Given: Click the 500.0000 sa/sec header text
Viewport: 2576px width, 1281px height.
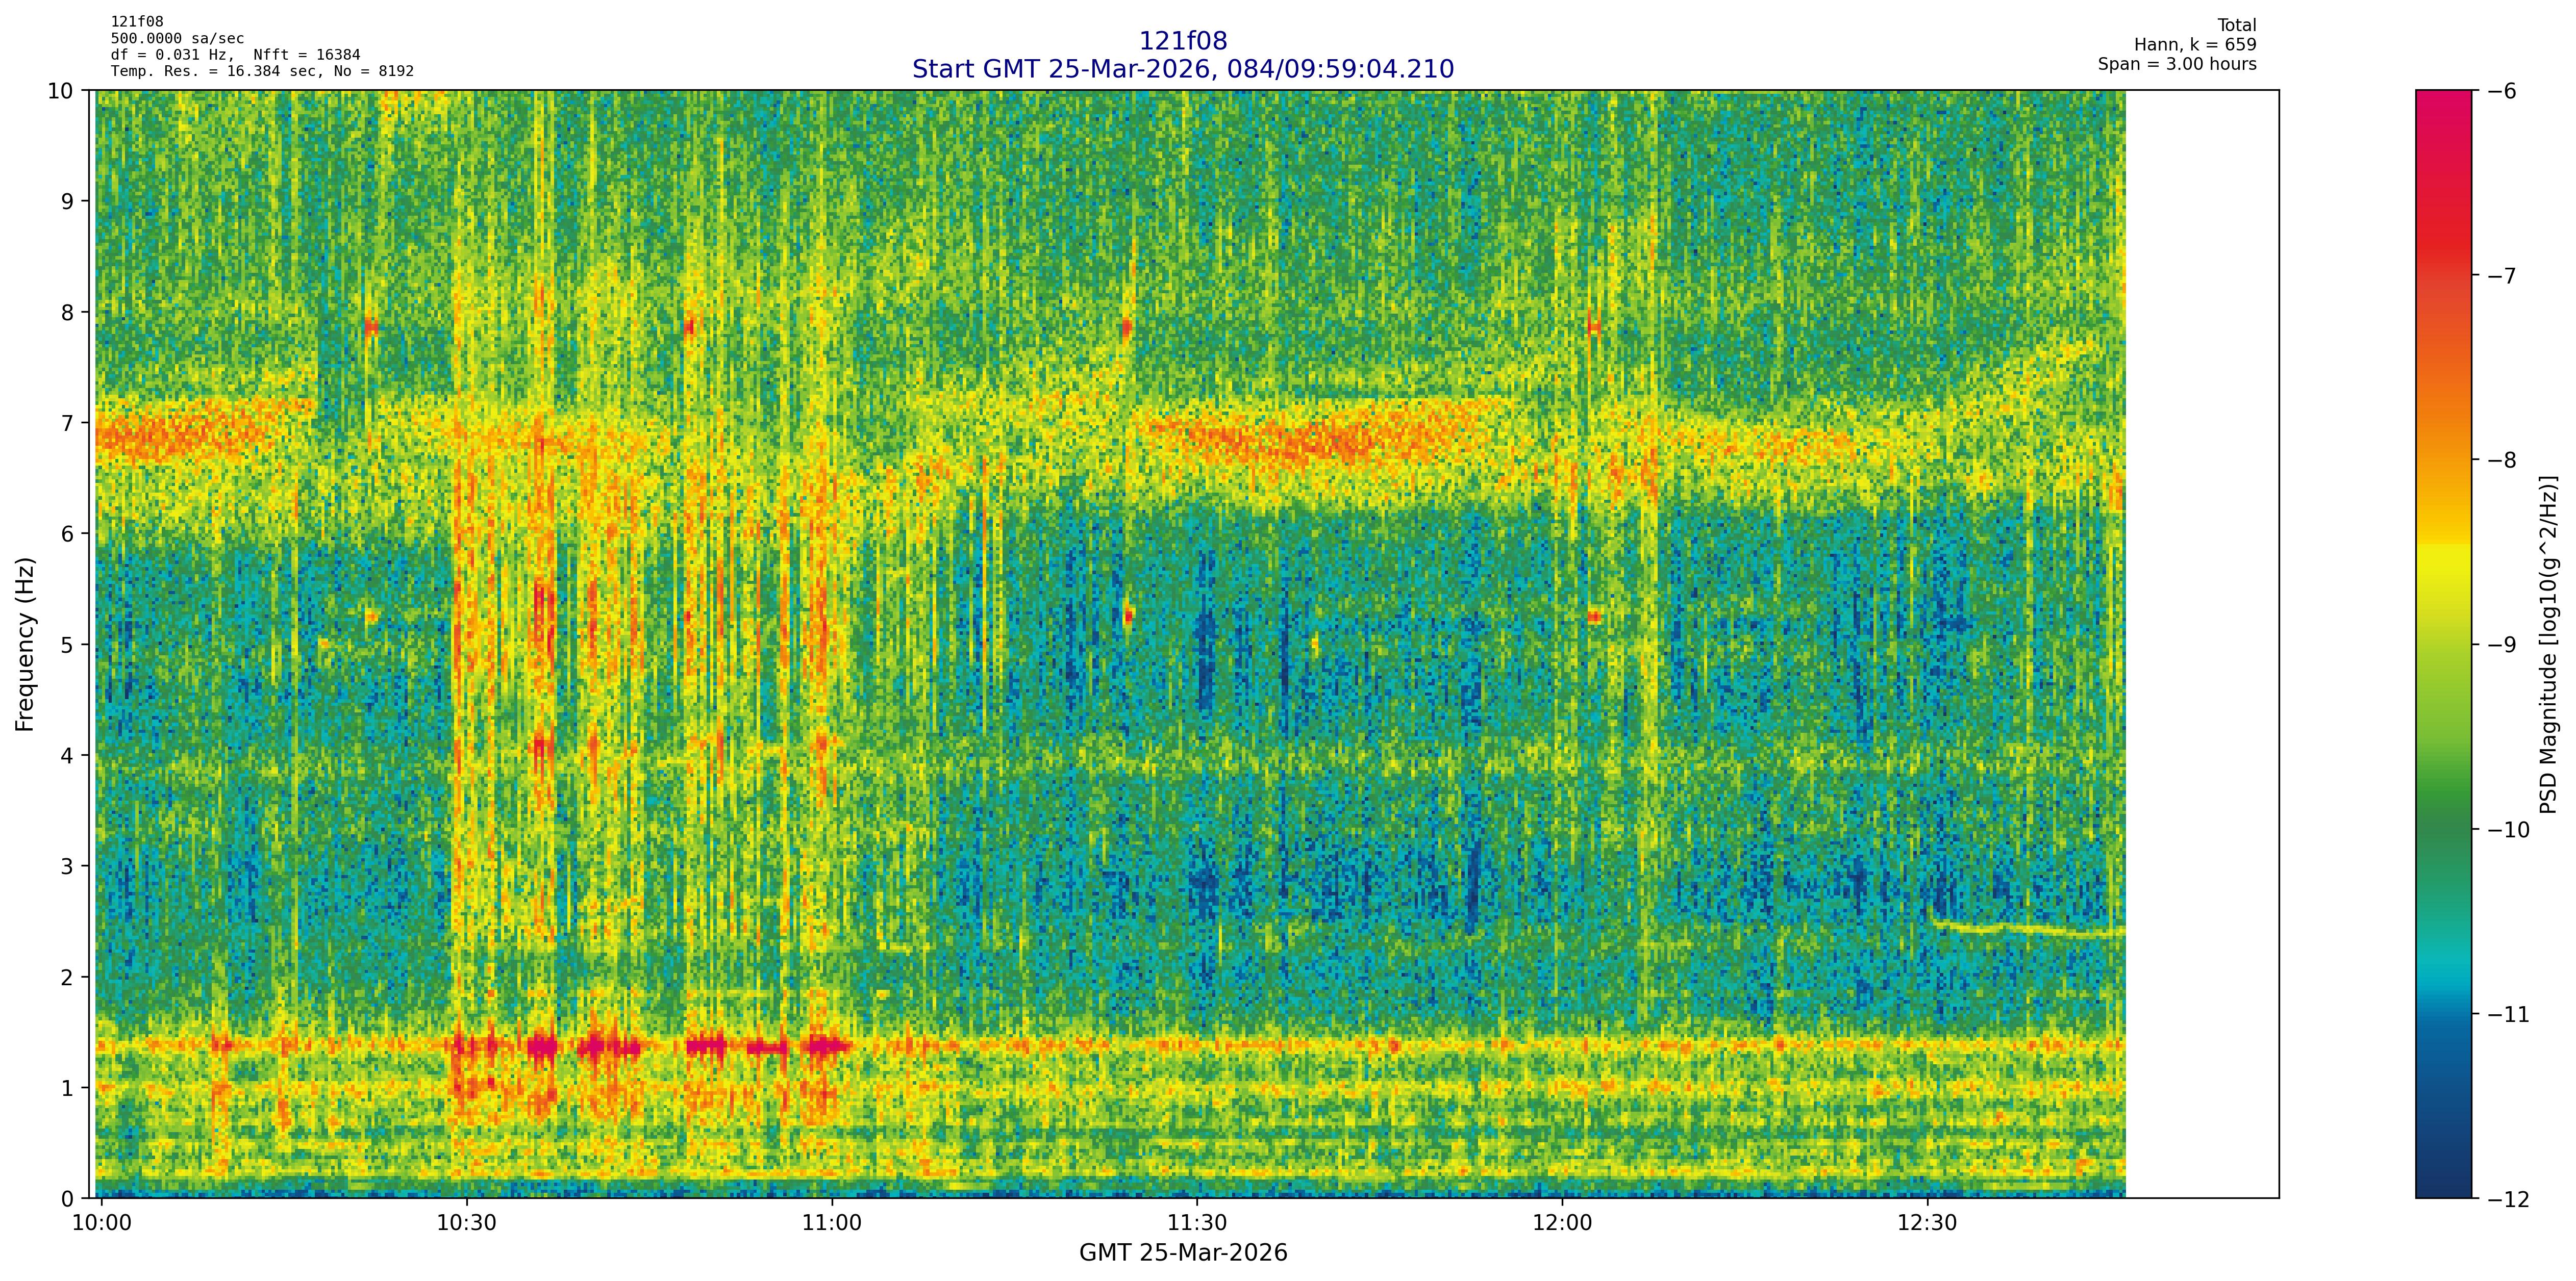Looking at the screenshot, I should pyautogui.click(x=177, y=39).
